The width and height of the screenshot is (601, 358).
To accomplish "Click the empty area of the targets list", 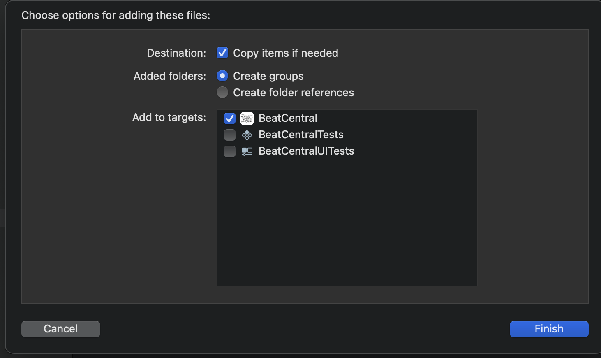I will point(347,226).
